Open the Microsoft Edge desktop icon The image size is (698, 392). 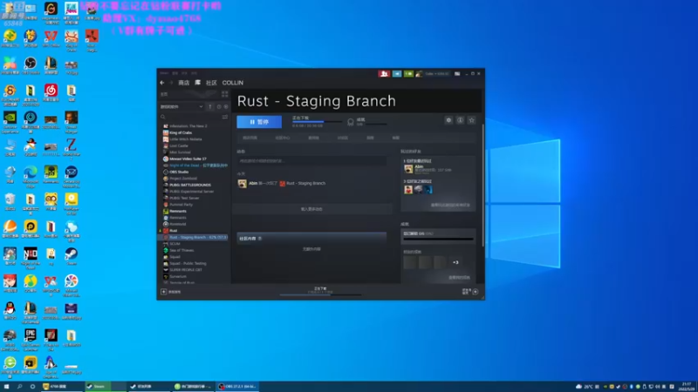click(x=31, y=175)
